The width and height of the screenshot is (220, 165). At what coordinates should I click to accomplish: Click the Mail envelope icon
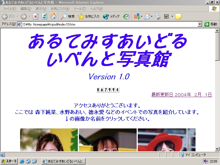click(x=147, y=16)
